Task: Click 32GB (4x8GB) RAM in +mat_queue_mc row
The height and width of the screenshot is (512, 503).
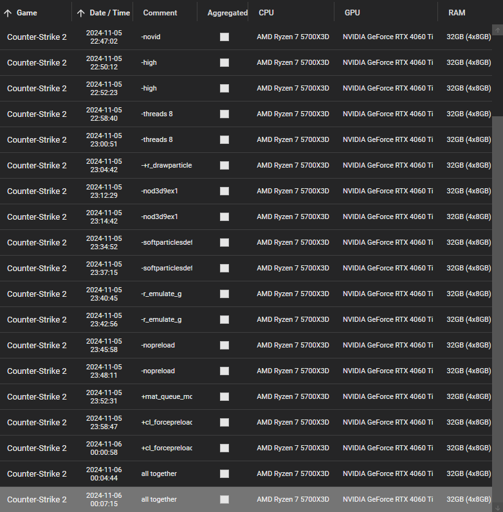Action: tap(469, 397)
